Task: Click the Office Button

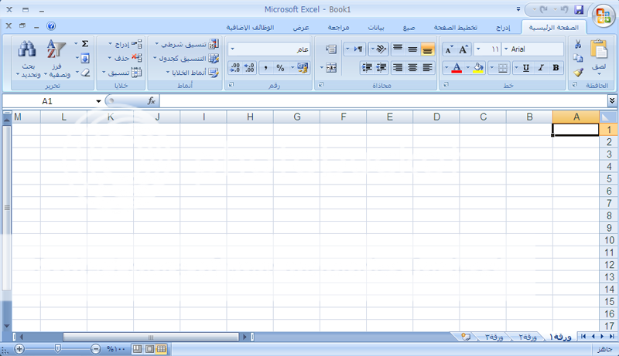Action: pos(604,15)
